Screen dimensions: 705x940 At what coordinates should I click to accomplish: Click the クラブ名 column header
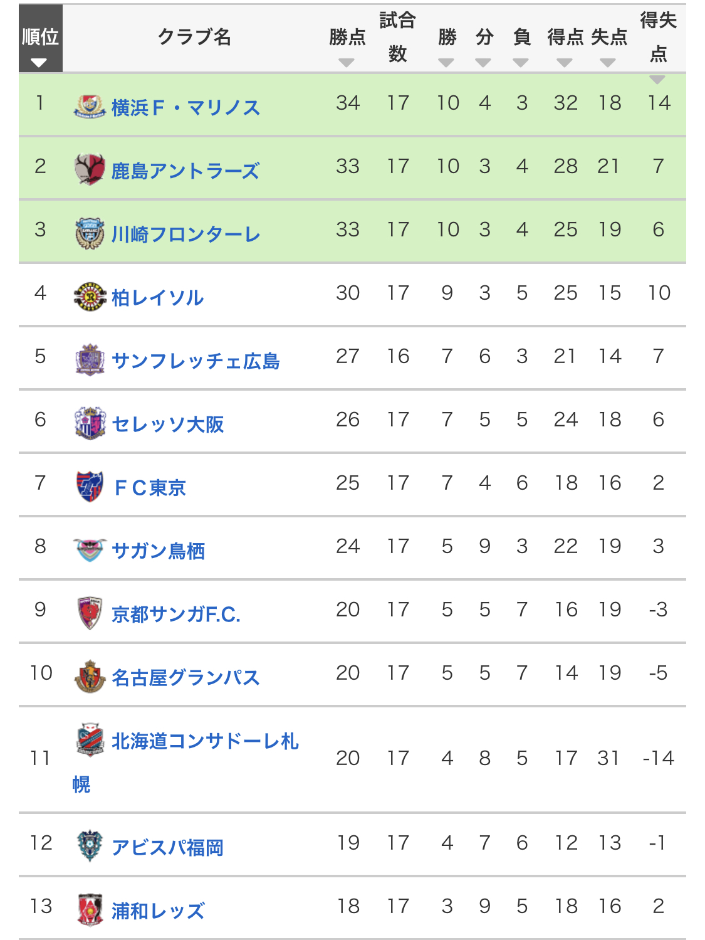click(194, 38)
